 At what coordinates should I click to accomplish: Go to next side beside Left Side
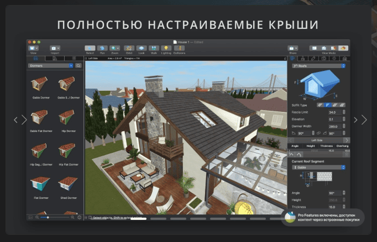pyautogui.click(x=347, y=140)
